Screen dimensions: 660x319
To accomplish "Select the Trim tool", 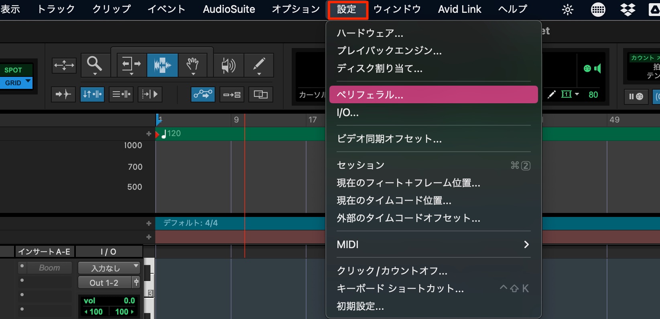I will point(132,64).
